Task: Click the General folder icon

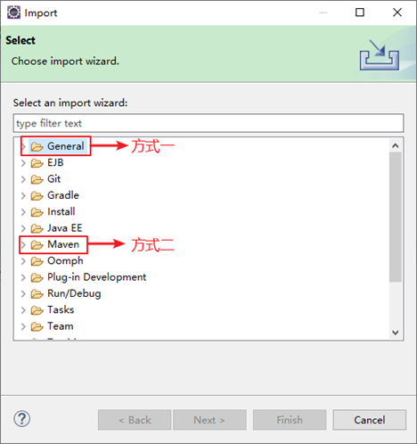Action: [x=37, y=146]
